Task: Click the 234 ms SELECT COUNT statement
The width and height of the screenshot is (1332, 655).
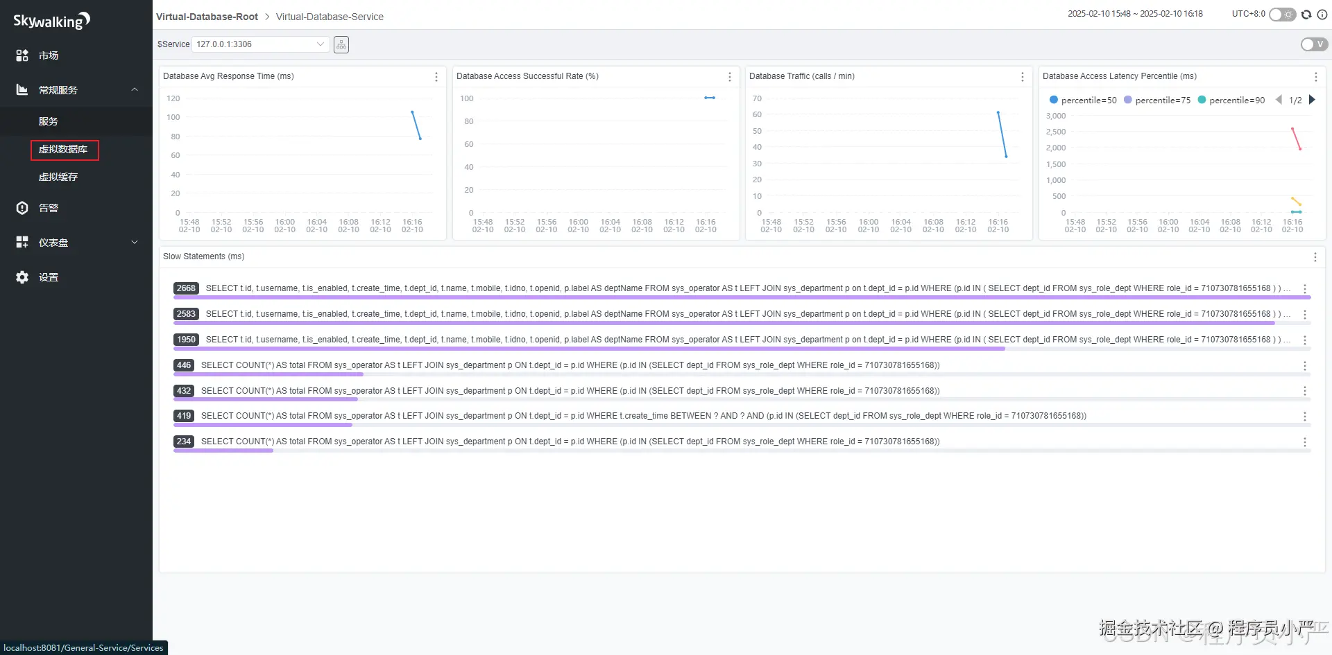Action: coord(570,442)
